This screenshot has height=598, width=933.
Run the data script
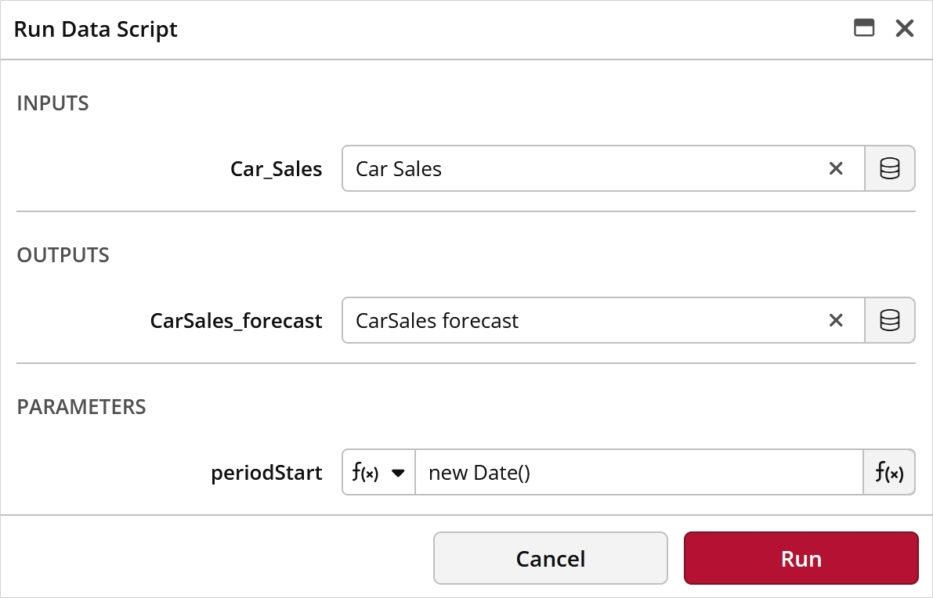point(801,558)
